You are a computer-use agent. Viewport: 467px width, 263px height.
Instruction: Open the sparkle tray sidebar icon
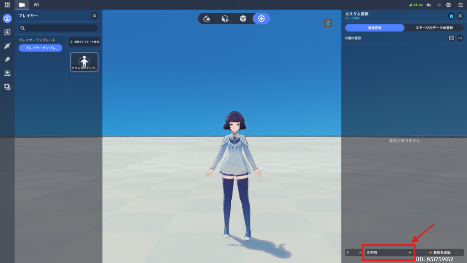pos(7,73)
